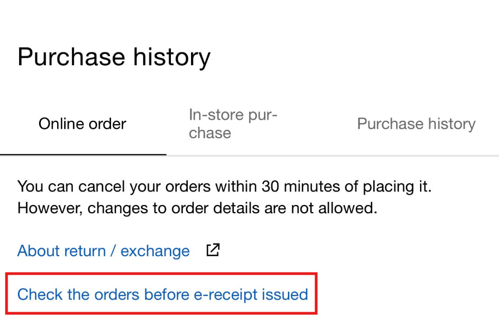499x328 pixels.
Task: Tap the grey In-store purchase tab label
Action: point(233,124)
